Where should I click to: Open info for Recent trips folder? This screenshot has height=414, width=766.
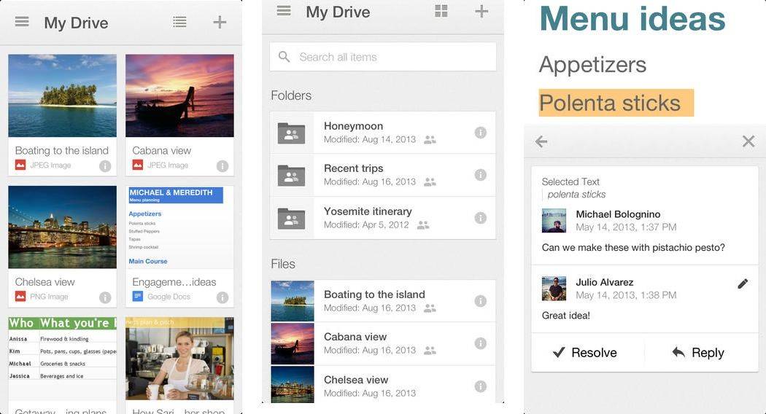click(481, 175)
